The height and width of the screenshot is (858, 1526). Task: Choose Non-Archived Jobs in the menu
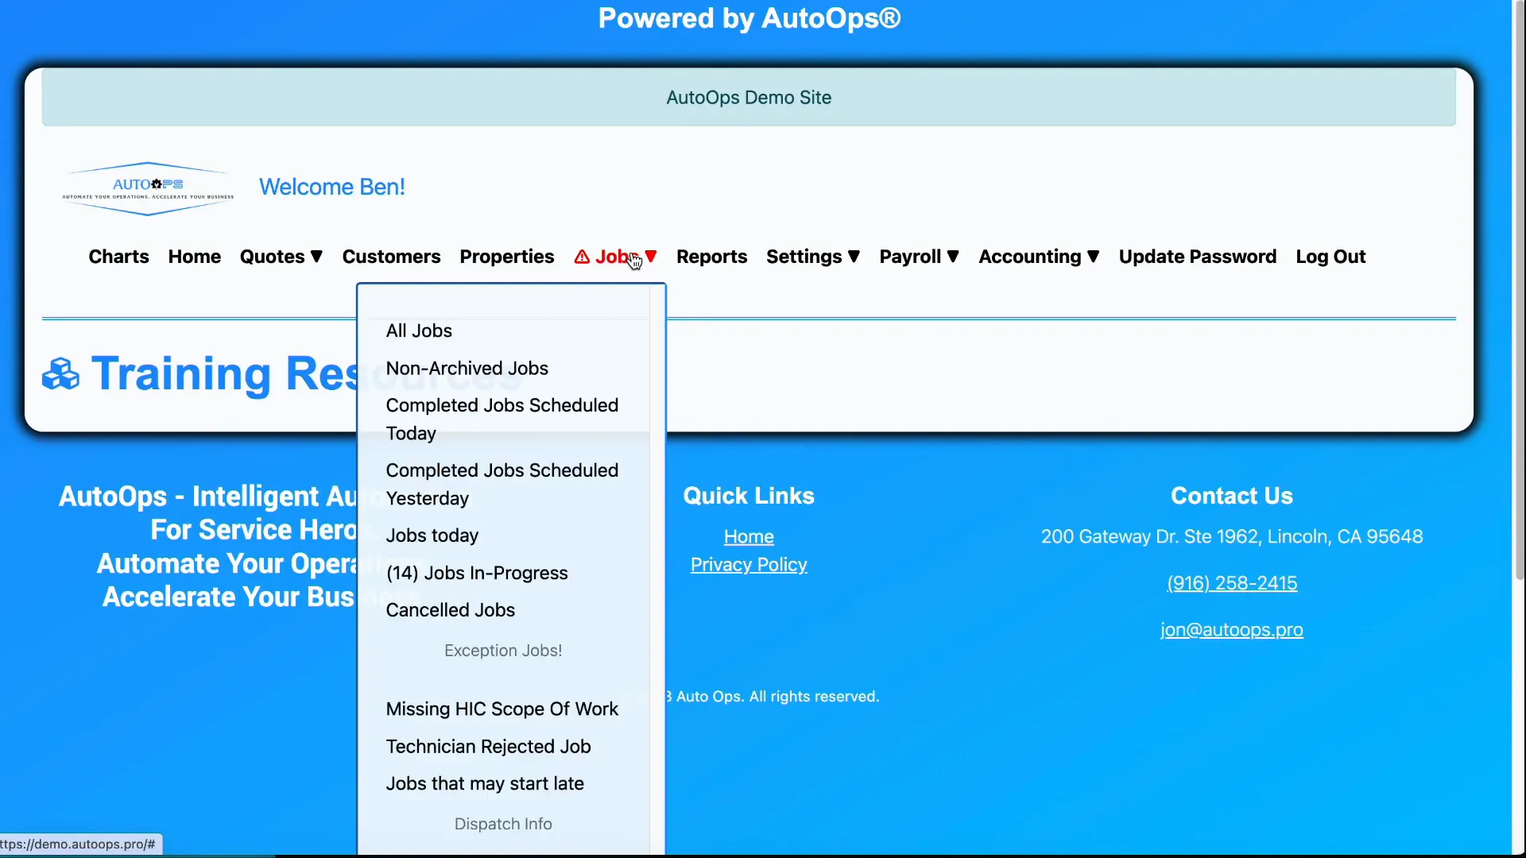467,368
